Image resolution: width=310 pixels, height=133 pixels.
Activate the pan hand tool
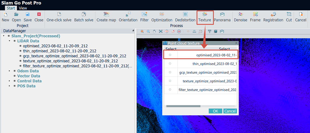click(x=154, y=31)
